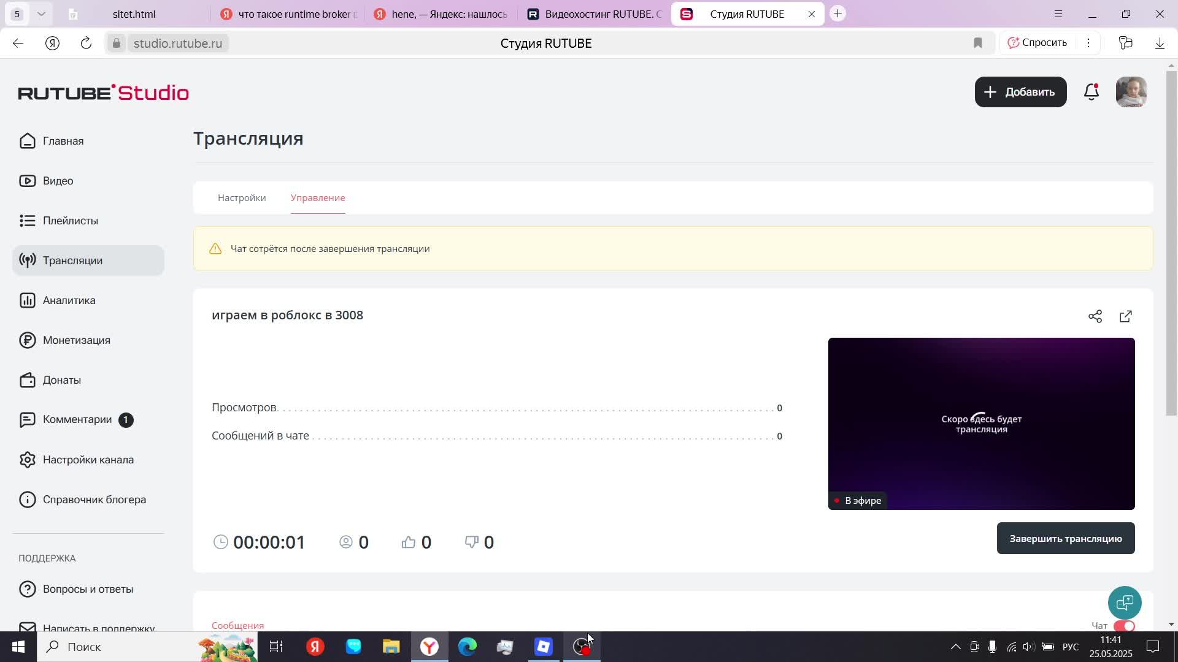
Task: Expand the tab group dropdown arrow
Action: click(x=41, y=13)
